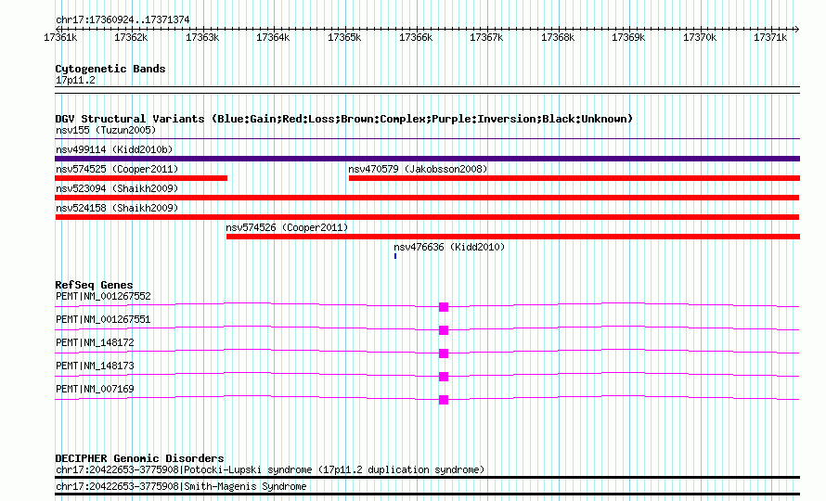Click the magenta exon box of NM_001267552
This screenshot has width=826, height=501.
coord(444,307)
